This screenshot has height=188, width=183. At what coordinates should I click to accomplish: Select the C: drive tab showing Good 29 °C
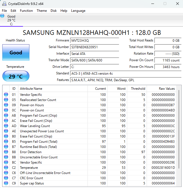(x=11, y=20)
